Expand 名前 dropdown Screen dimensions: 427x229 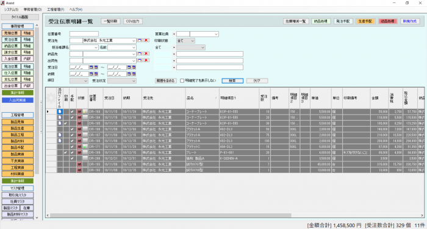(x=134, y=48)
